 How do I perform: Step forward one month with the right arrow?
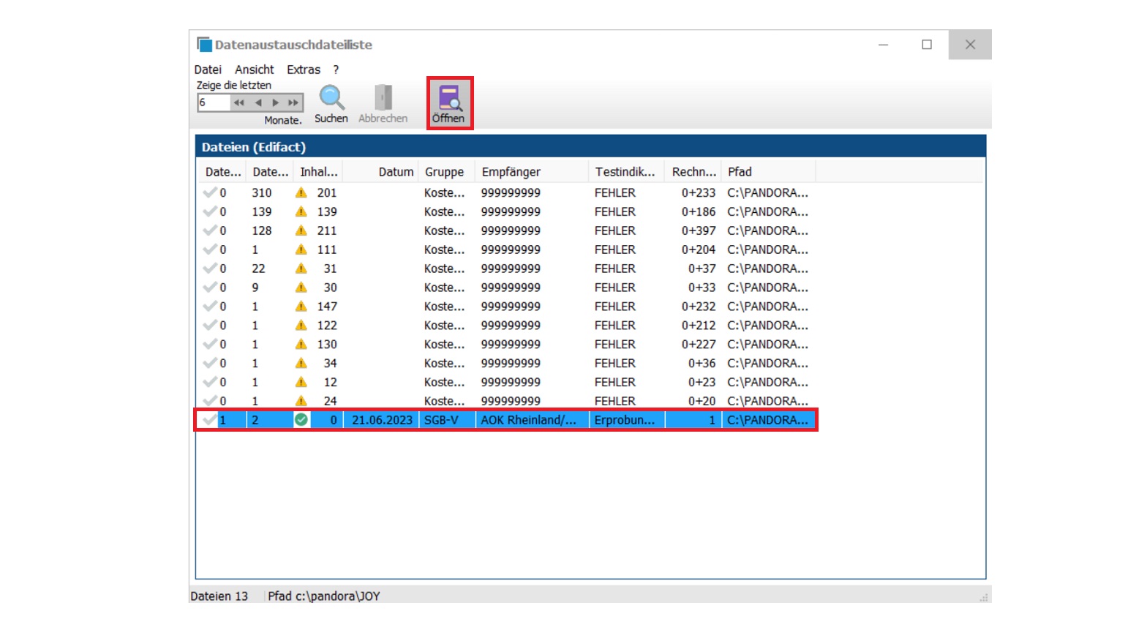coord(275,103)
